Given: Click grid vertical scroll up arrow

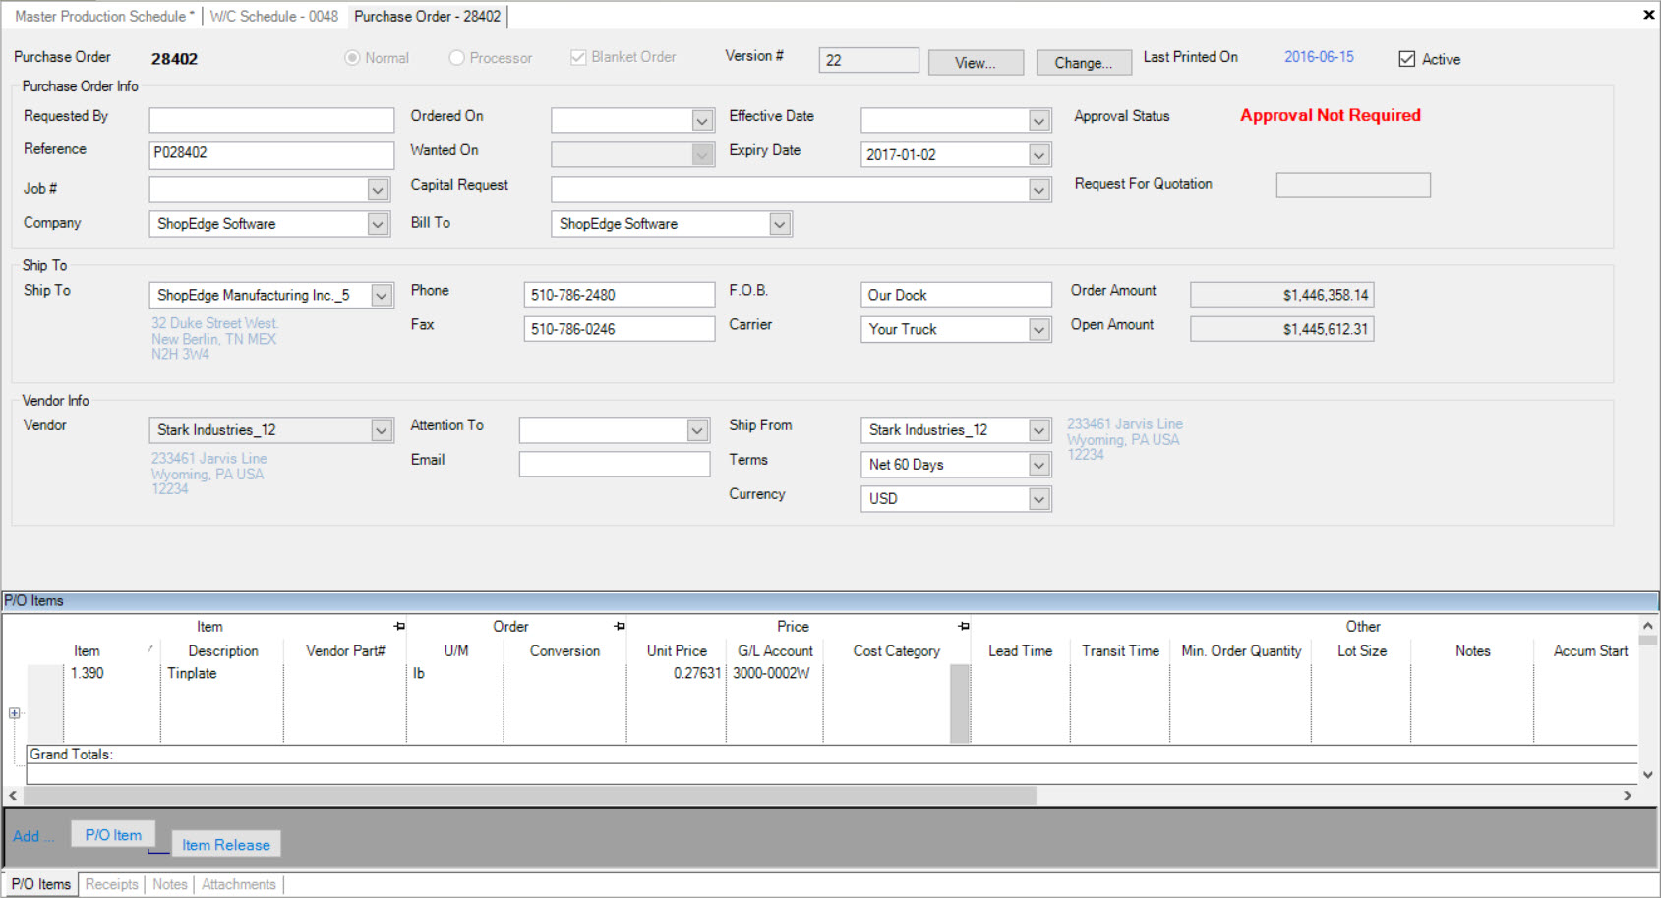Looking at the screenshot, I should click(1648, 625).
